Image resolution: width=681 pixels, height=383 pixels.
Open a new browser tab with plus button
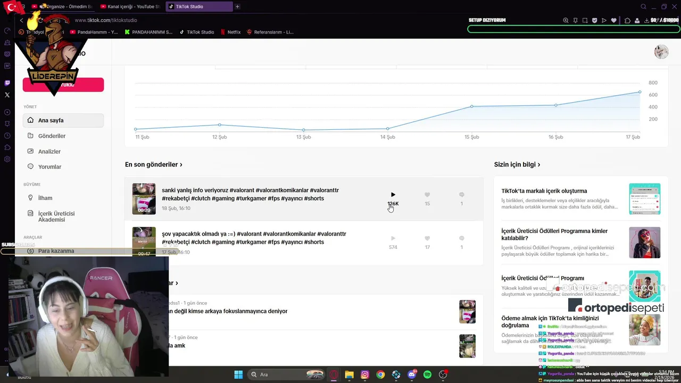[x=237, y=6]
